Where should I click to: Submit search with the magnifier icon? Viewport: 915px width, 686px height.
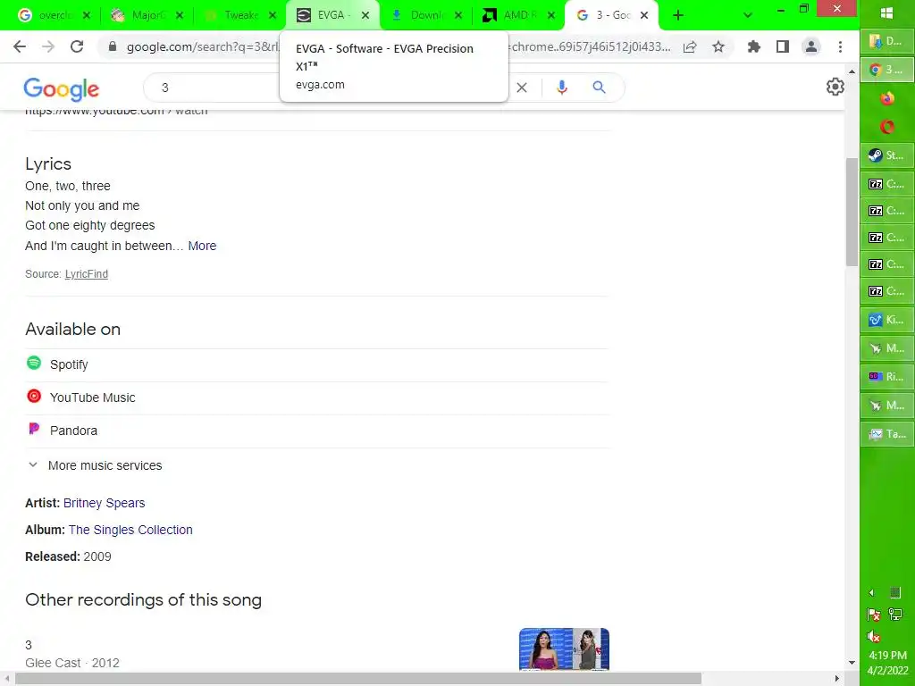click(x=599, y=88)
